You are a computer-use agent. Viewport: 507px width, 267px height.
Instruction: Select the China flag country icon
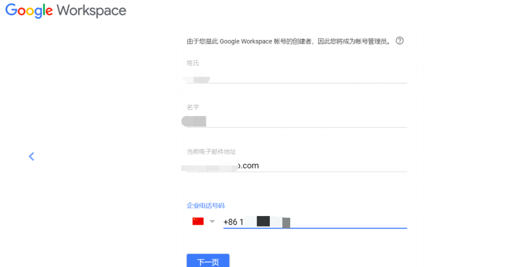coord(198,221)
